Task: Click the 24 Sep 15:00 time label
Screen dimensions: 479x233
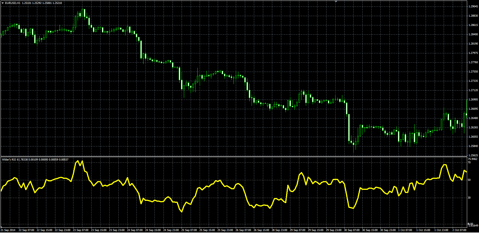Action: (153, 230)
